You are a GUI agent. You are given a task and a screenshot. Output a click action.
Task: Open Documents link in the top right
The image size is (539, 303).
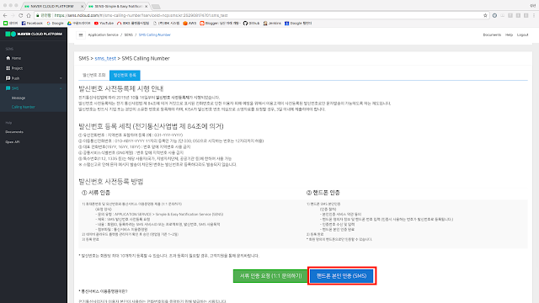[492, 35]
